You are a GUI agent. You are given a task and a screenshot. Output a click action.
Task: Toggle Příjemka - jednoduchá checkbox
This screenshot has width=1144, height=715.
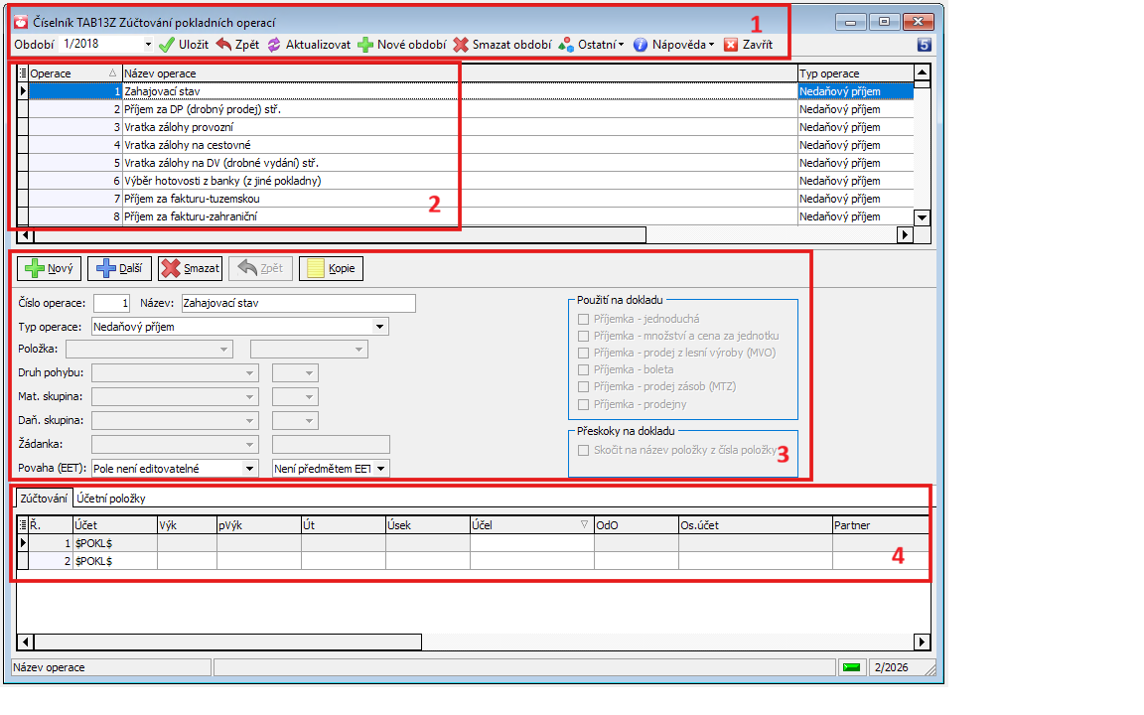point(584,319)
